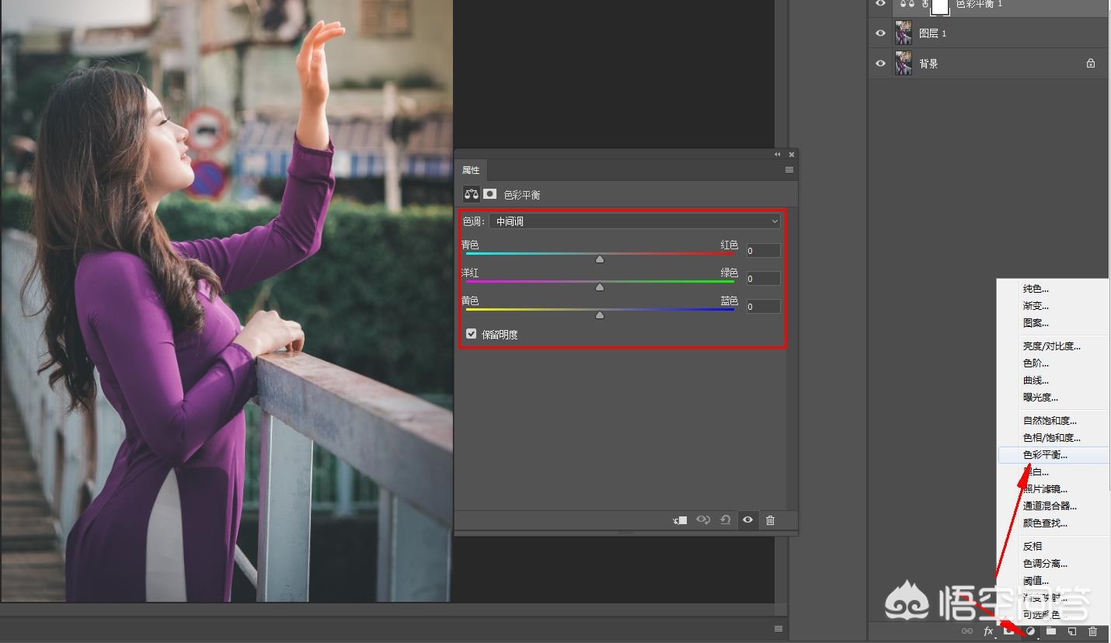
Task: Click the layer mask icon in Properties header
Action: [x=490, y=194]
